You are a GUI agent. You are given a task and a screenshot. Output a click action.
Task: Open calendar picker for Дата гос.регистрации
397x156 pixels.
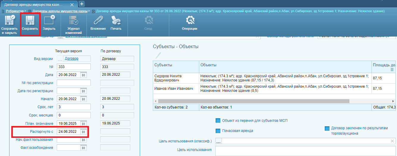point(84,91)
